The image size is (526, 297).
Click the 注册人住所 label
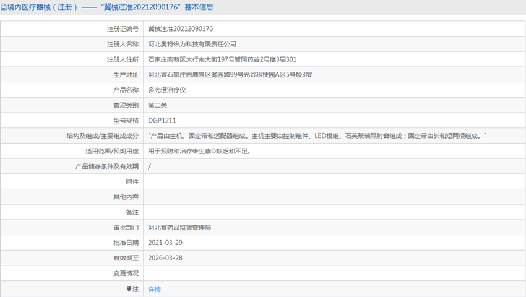123,59
